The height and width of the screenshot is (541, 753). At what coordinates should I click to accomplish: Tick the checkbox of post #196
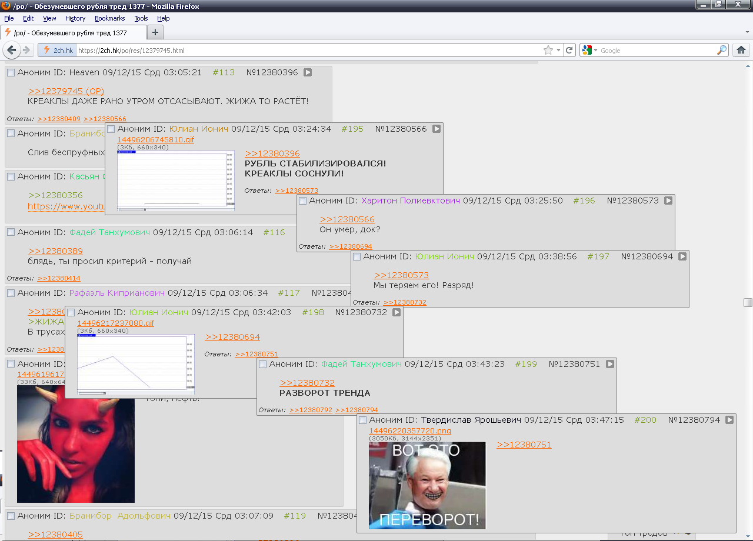pos(302,201)
